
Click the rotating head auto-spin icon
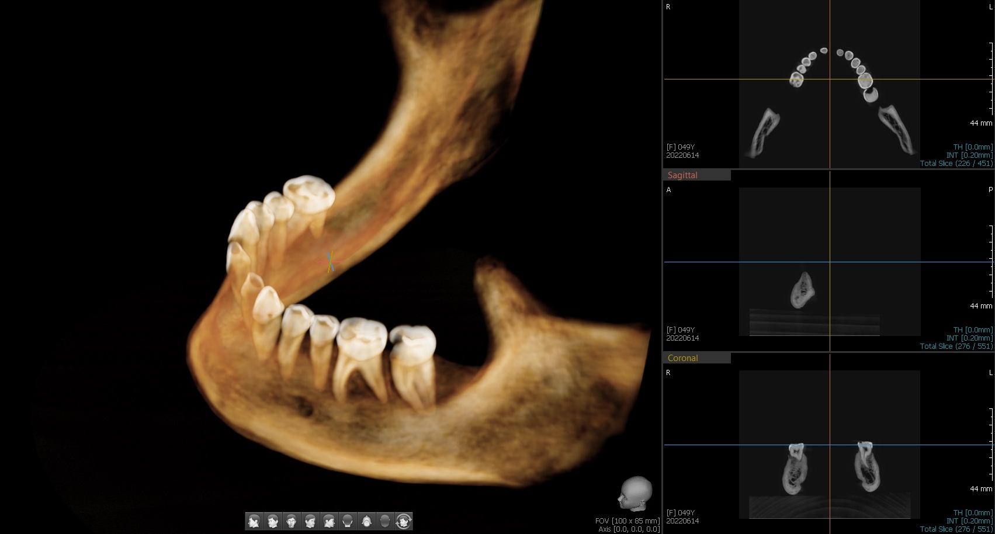[x=404, y=521]
